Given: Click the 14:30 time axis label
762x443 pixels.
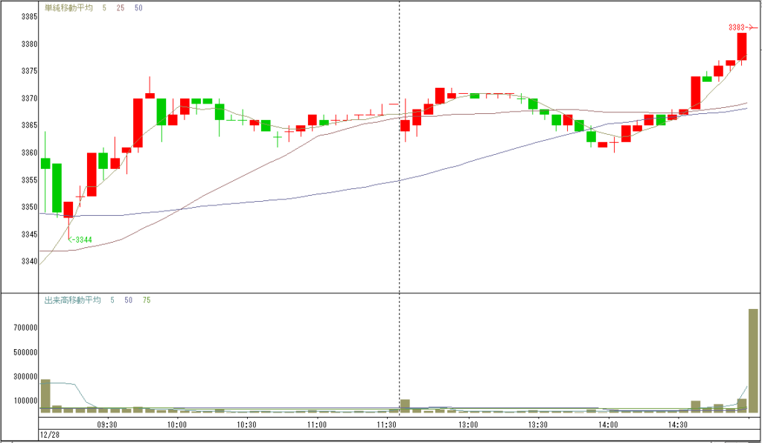Looking at the screenshot, I should coord(677,424).
